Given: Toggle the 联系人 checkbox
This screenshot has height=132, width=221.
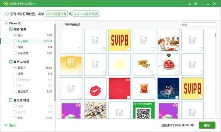Looking at the screenshot, I should [x=15, y=67].
